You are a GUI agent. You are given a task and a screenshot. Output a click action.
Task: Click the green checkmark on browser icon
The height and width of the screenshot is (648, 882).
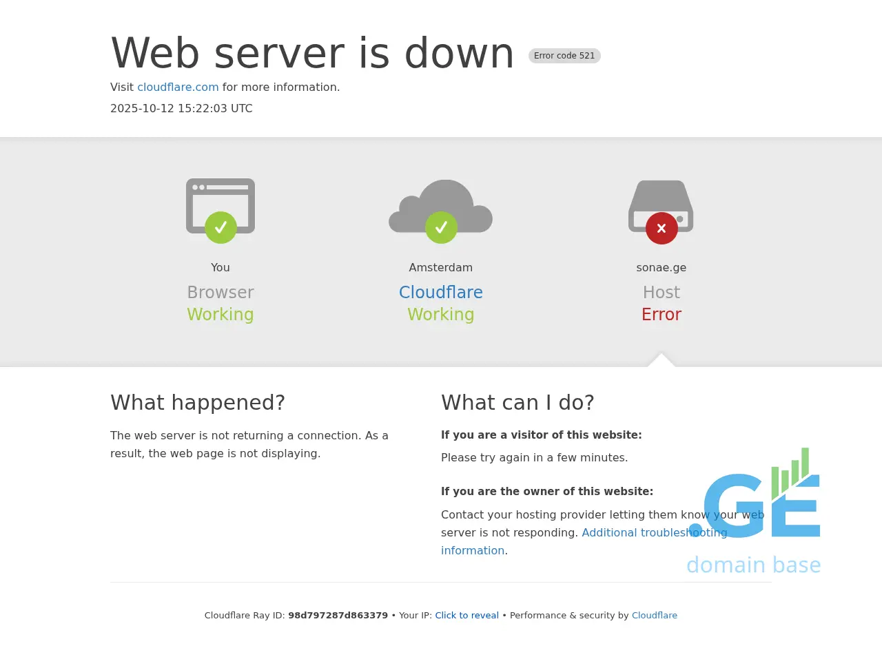pyautogui.click(x=220, y=227)
